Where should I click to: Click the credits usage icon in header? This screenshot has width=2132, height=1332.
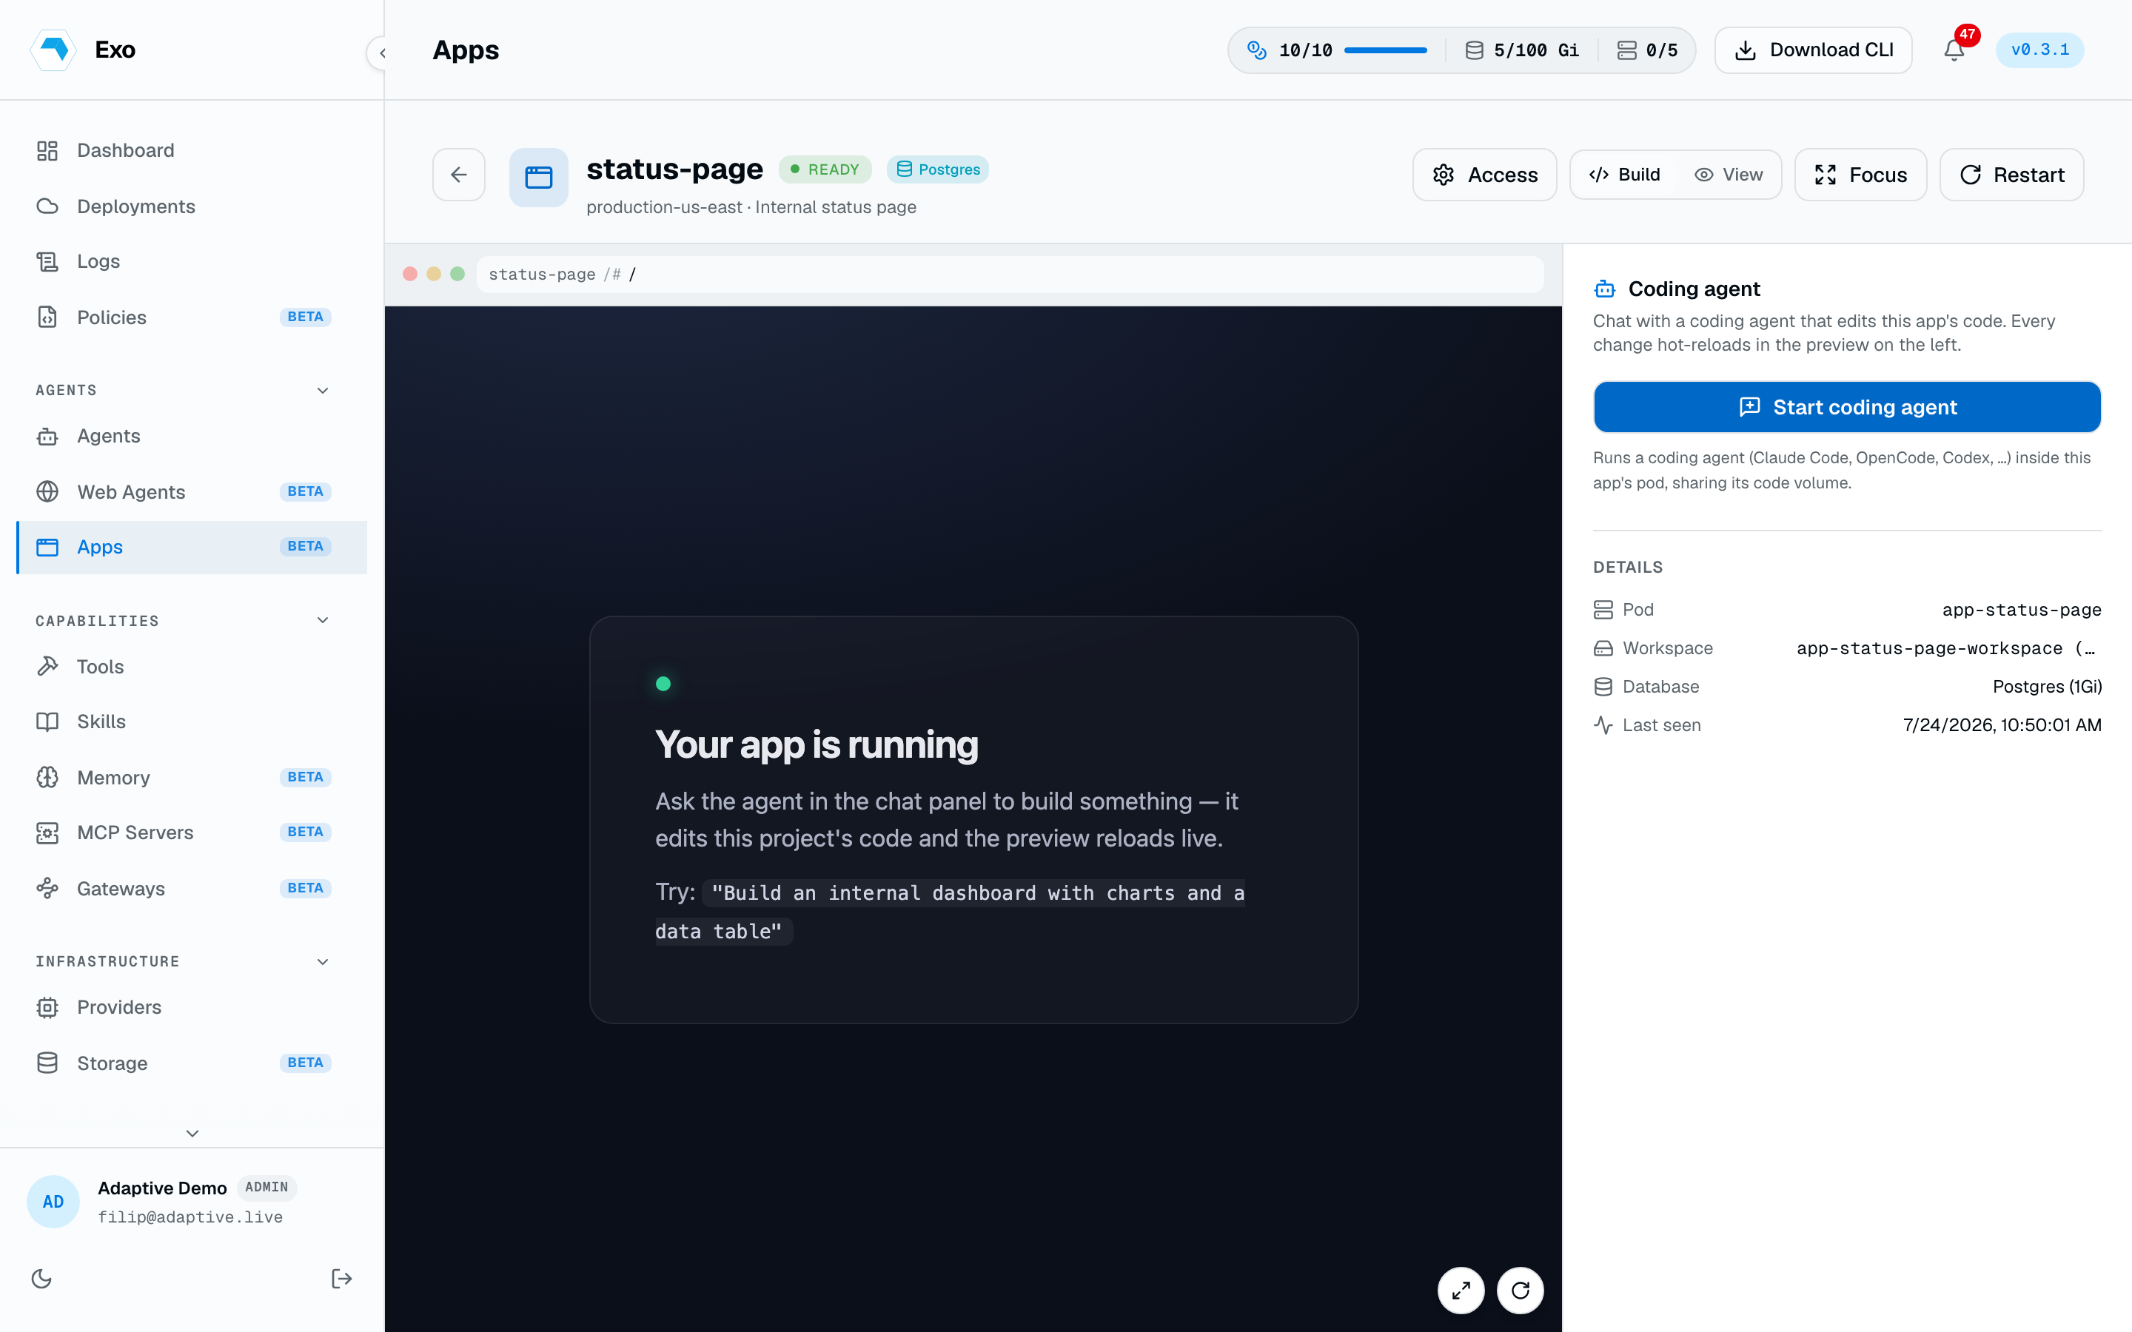1257,50
